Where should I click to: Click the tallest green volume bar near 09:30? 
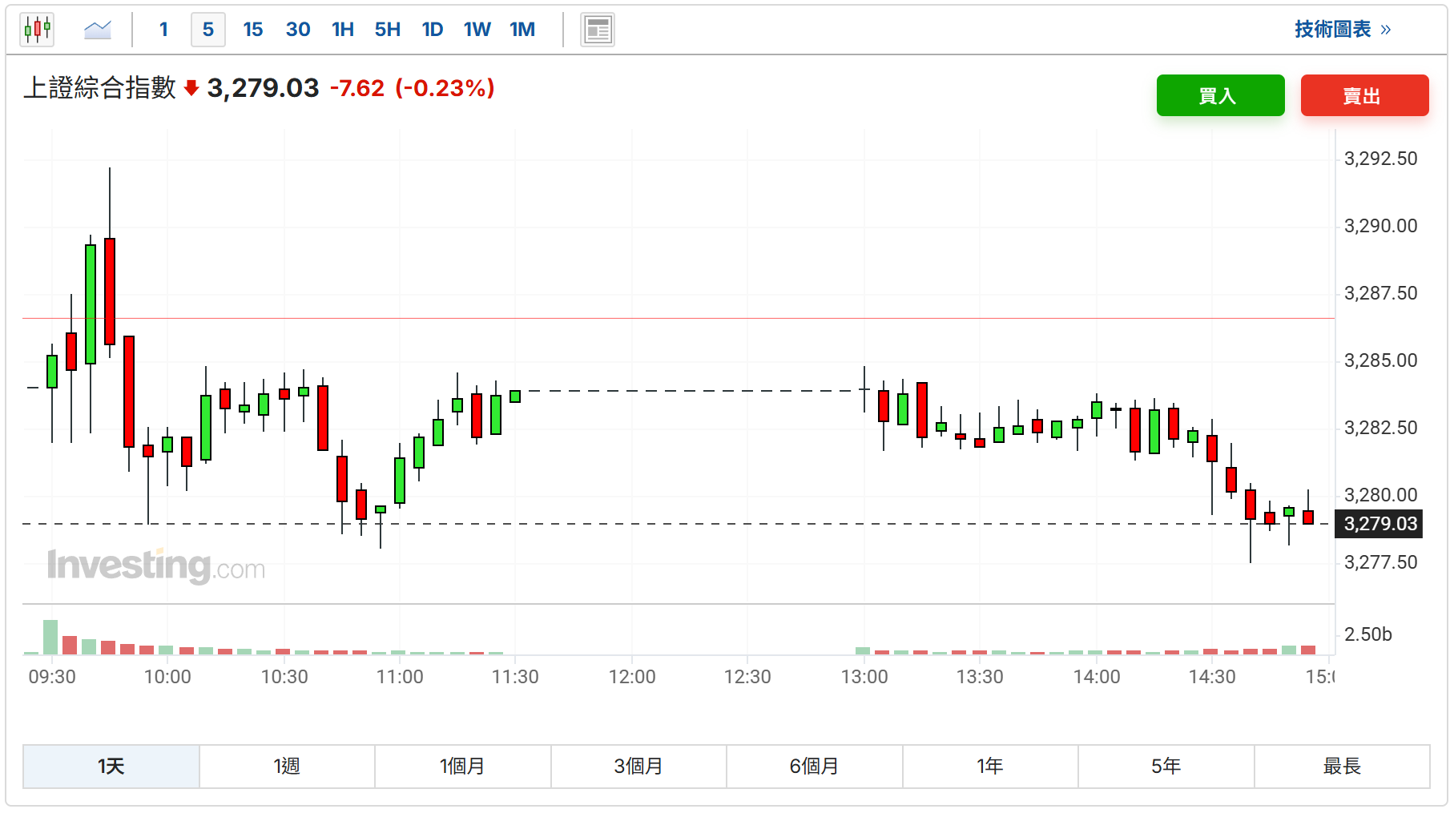[50, 637]
